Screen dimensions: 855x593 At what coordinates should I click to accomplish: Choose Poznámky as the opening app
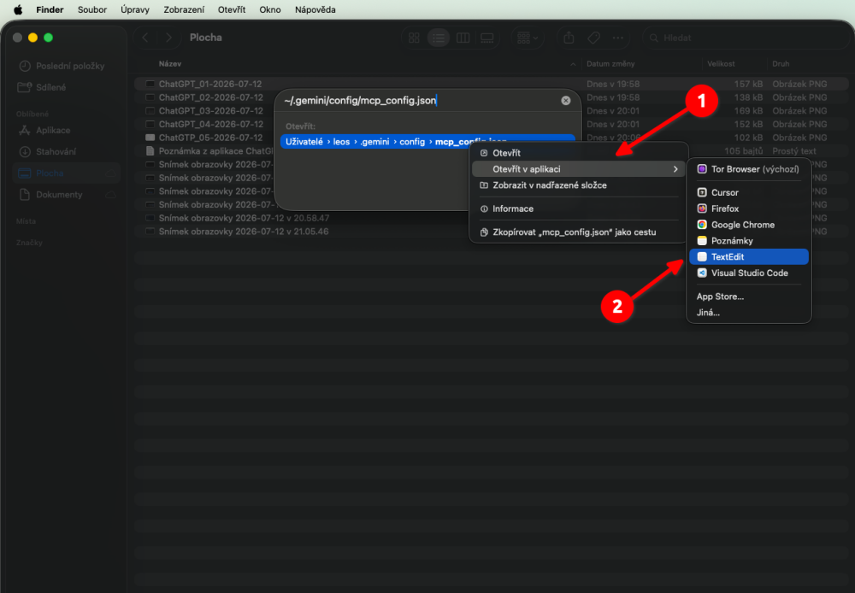point(748,241)
